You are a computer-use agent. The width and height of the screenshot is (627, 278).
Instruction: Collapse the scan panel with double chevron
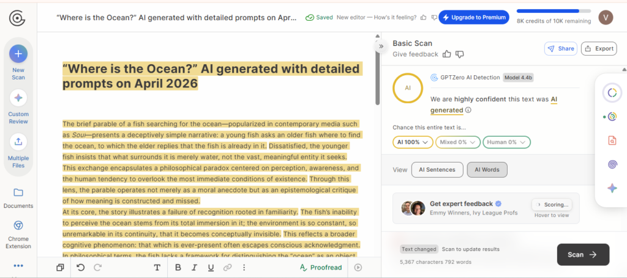[x=381, y=46]
